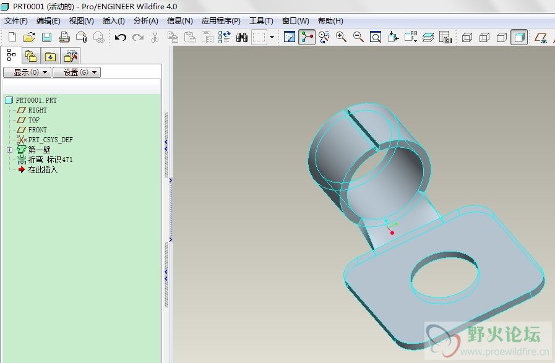Click the binoculars Find icon
The width and height of the screenshot is (555, 363).
(242, 37)
